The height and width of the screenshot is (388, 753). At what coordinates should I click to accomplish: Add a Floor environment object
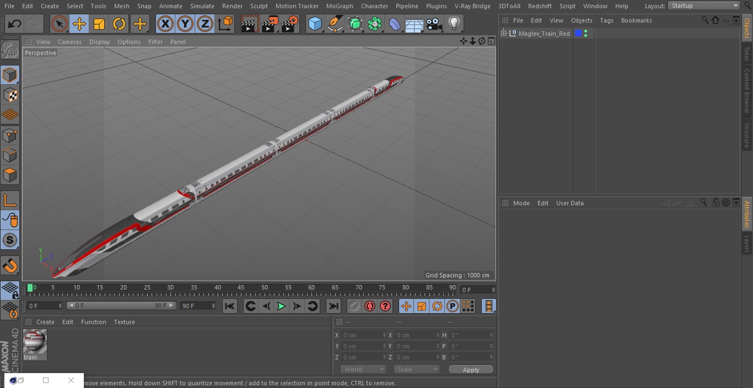(x=415, y=24)
